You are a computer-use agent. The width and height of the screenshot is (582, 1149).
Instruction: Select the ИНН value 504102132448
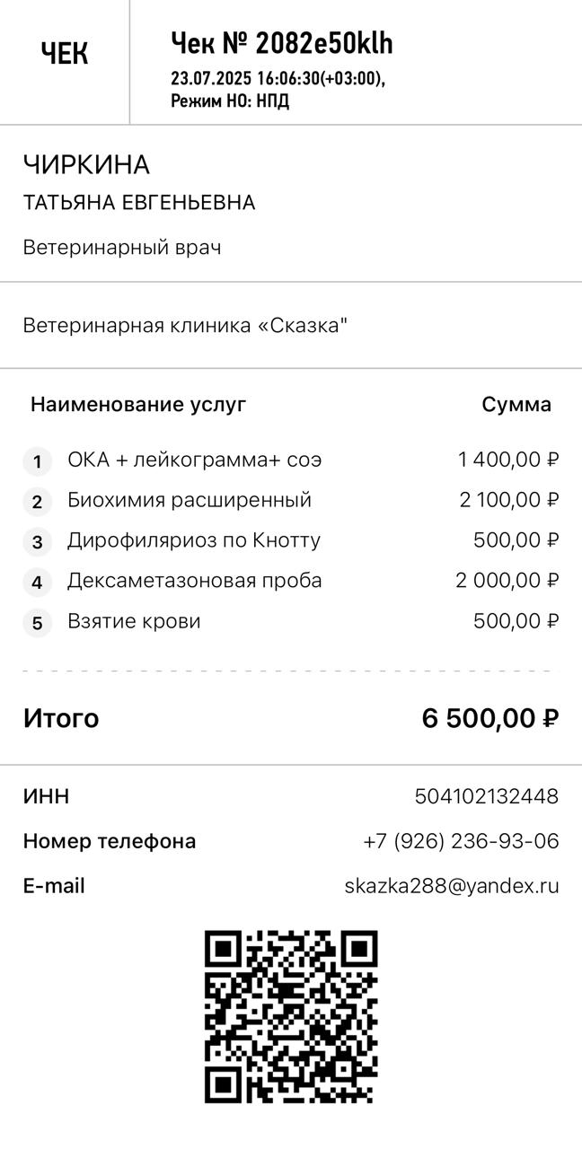pyautogui.click(x=486, y=796)
